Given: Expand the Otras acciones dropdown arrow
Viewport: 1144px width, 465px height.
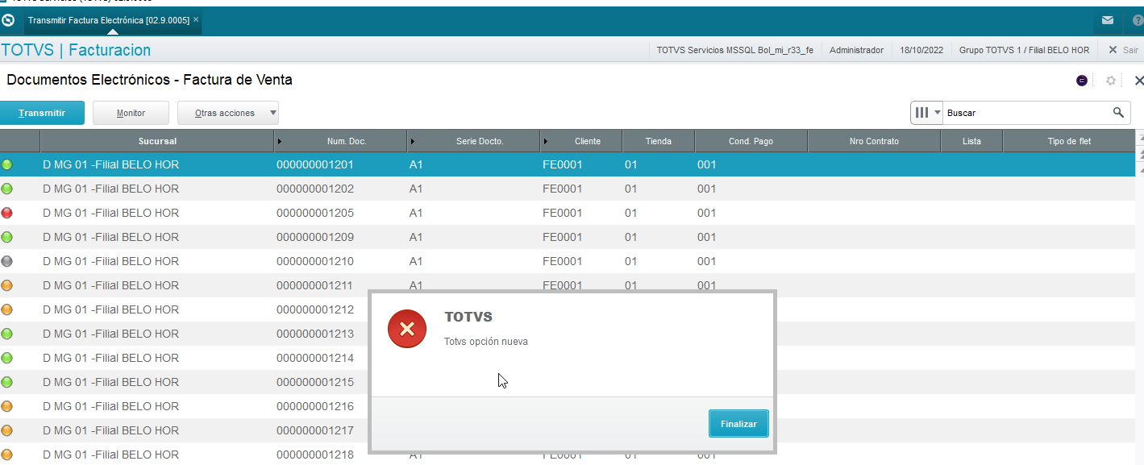Looking at the screenshot, I should [272, 113].
